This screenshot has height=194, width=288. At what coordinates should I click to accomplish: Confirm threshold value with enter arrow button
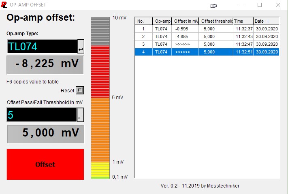(80, 115)
